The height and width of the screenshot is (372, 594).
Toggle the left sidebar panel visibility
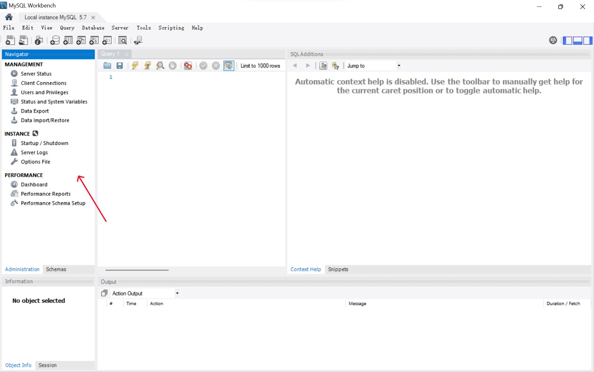567,40
